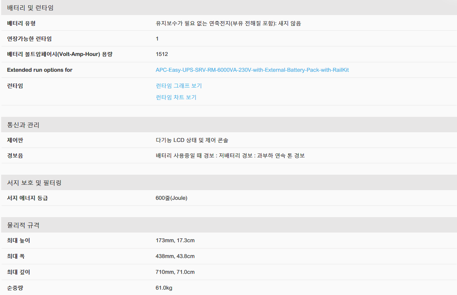This screenshot has height=295, width=457.
Task: Collapse the 배터리 및 런타임 section header
Action: [31, 8]
